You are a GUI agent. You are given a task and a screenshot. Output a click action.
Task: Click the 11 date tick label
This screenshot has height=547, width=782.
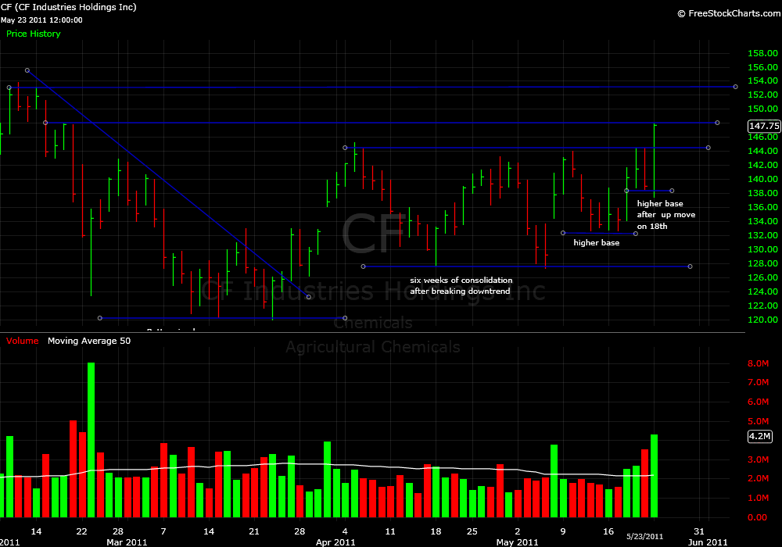390,531
